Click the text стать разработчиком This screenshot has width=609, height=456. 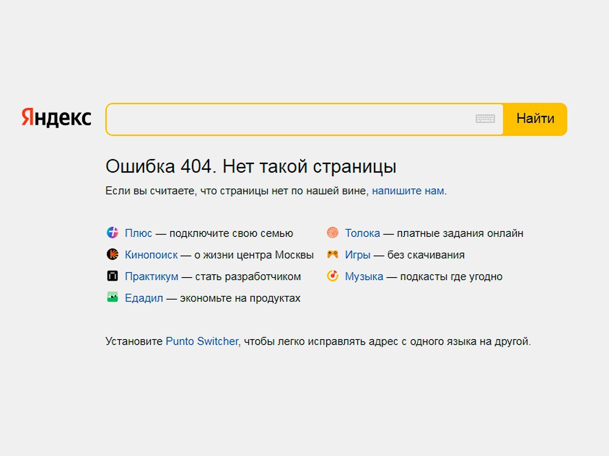click(x=248, y=276)
